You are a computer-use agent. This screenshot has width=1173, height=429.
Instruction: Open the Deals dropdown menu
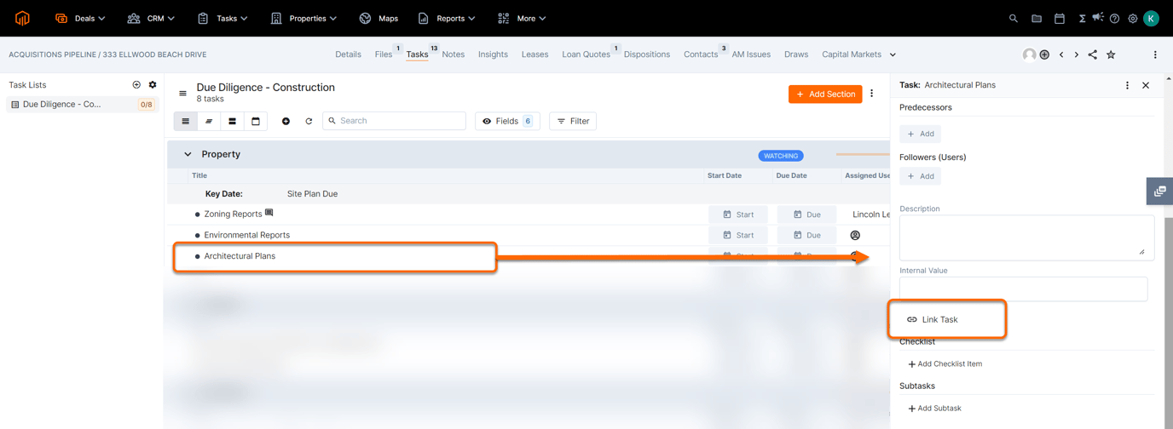[x=80, y=18]
